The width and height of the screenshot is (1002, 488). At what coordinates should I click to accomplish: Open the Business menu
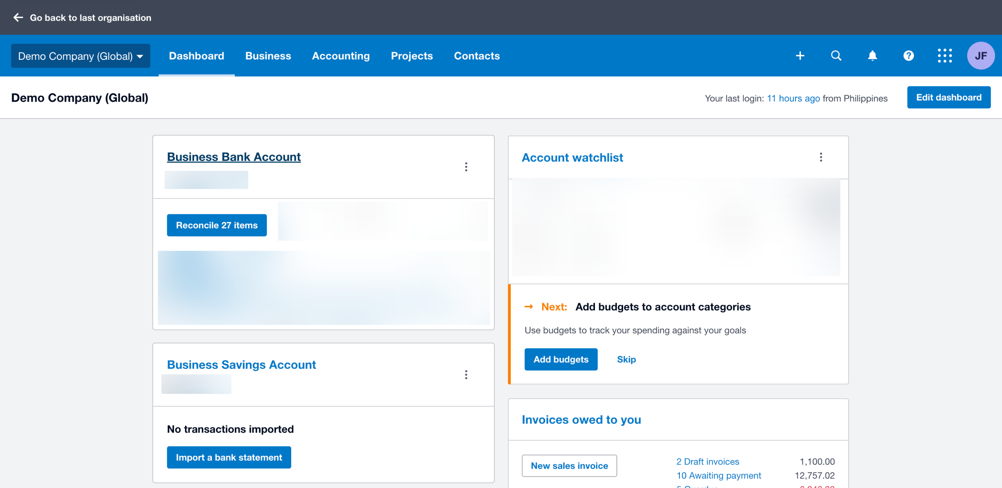coord(268,56)
